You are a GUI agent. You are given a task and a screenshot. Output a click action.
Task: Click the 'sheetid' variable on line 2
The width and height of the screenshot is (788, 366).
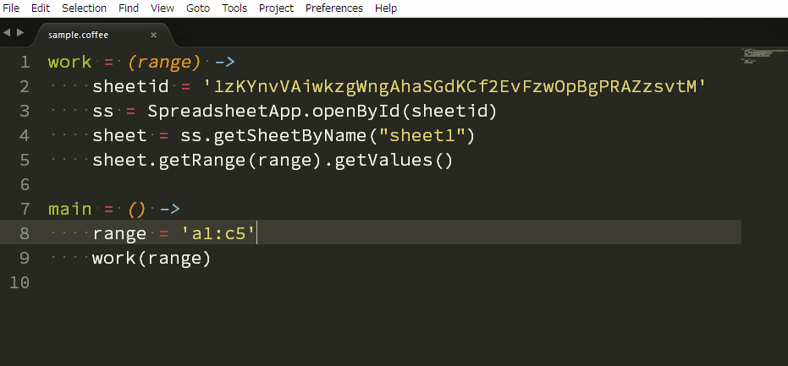click(130, 87)
